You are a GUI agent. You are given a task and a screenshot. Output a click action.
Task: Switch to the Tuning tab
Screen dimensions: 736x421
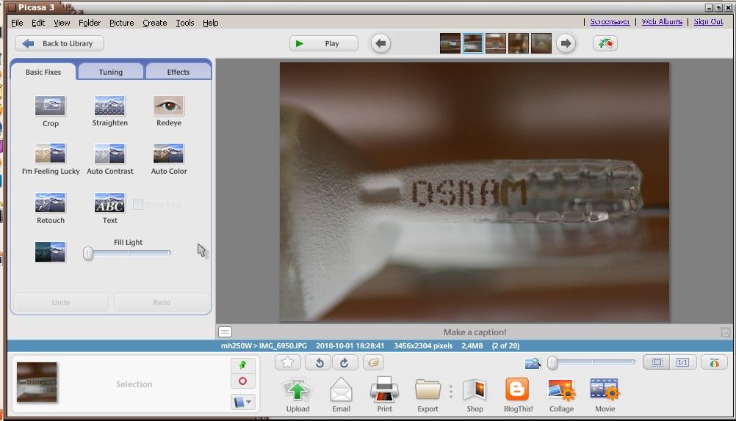tap(111, 72)
